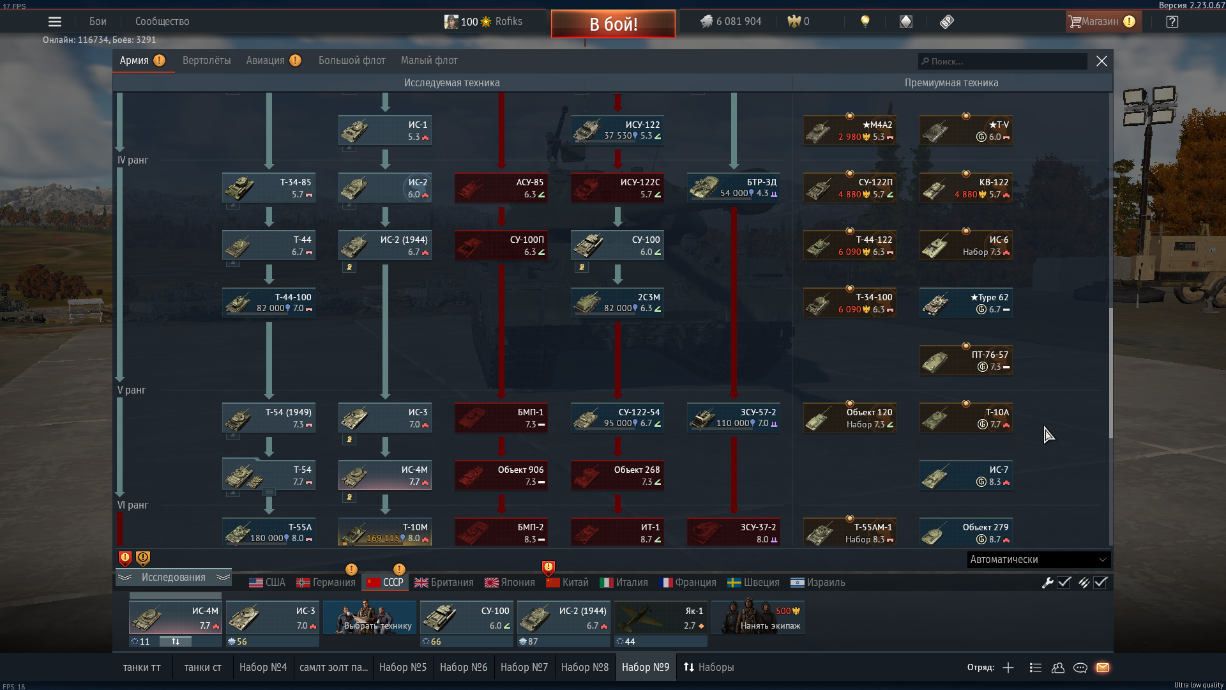Click the player avatar portrait
Screen dimensions: 1226x690
pos(451,22)
